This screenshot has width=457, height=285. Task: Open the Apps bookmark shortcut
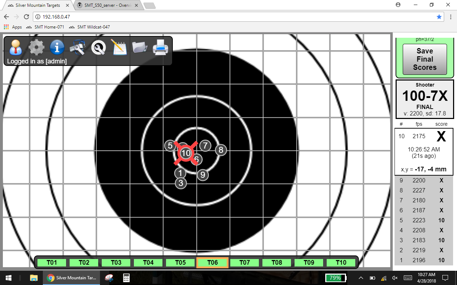pyautogui.click(x=13, y=27)
